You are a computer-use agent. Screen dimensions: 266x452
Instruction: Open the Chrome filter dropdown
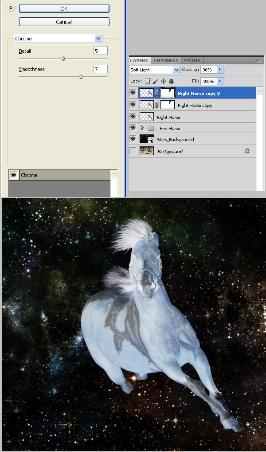tap(98, 39)
